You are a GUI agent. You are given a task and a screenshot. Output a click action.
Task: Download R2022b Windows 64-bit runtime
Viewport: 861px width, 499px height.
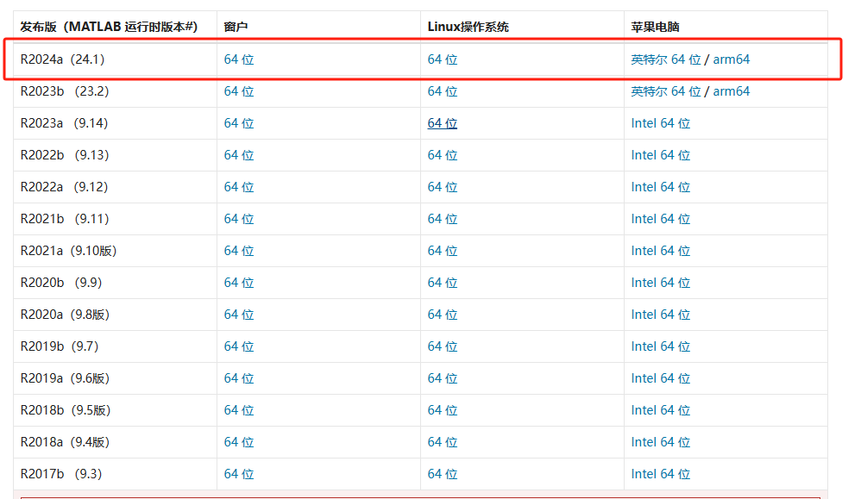tap(239, 154)
